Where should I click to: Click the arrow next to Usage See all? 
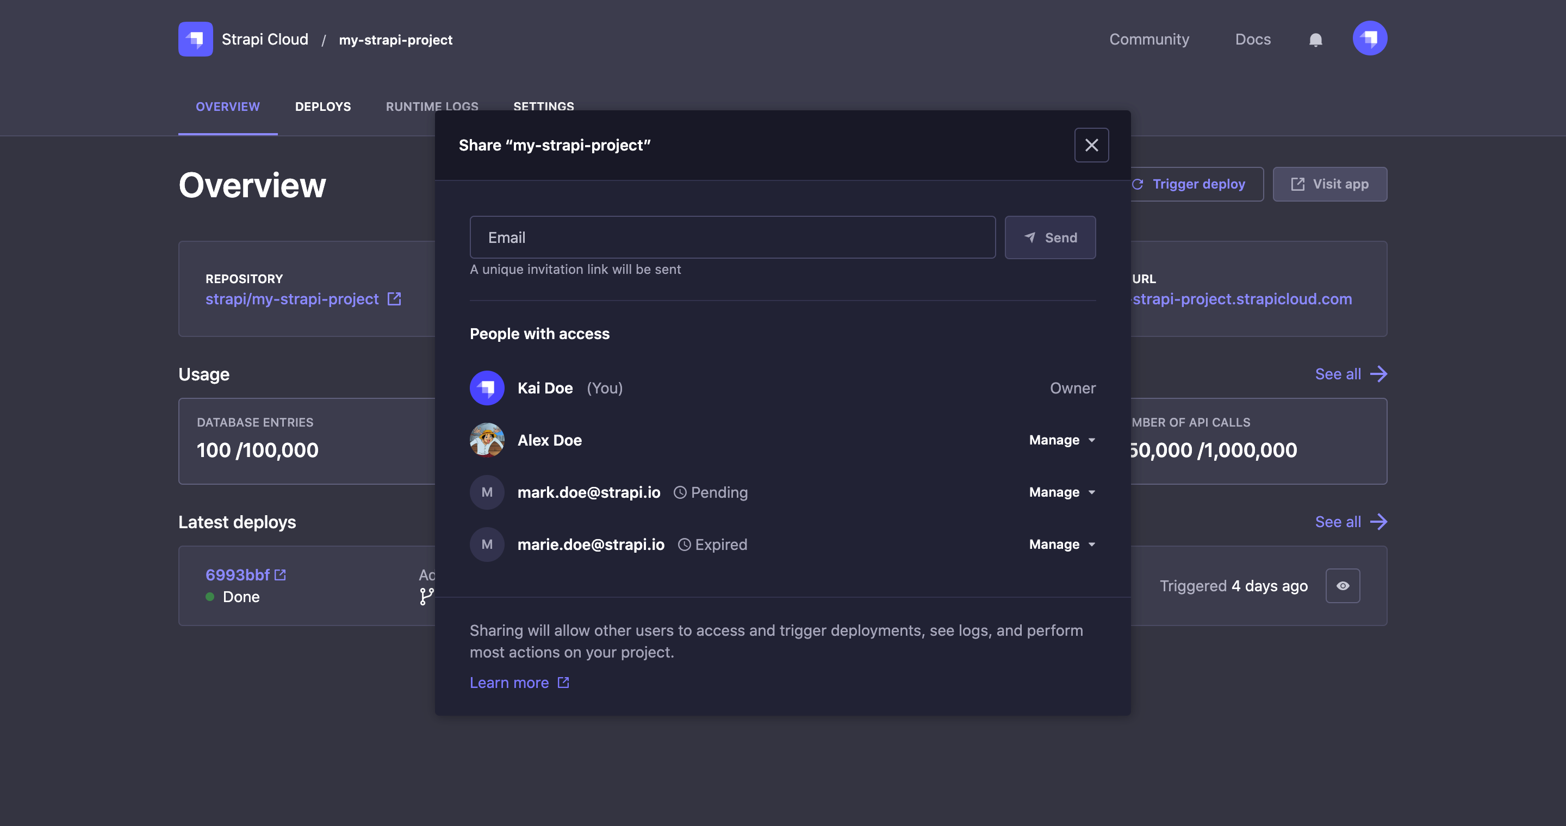point(1379,373)
